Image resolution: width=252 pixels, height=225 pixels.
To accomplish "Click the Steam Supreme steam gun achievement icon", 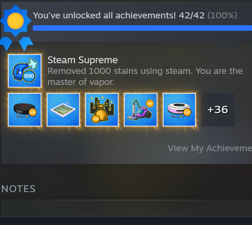I will [x=25, y=71].
